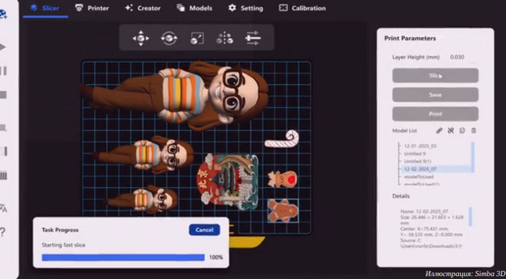Go to the Models tab
The width and height of the screenshot is (506, 279).
(195, 8)
